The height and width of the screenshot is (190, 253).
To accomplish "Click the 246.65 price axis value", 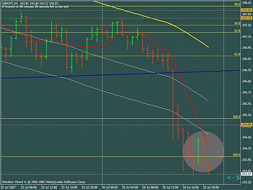I will (x=247, y=59).
